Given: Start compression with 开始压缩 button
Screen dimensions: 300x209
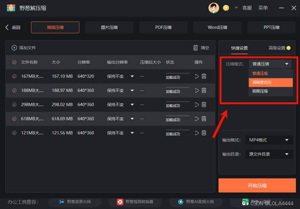Looking at the screenshot, I should (x=257, y=186).
